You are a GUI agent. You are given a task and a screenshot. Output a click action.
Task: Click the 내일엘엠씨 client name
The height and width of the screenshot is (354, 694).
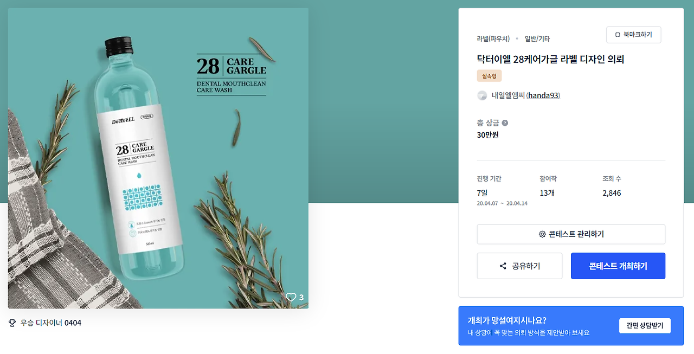pyautogui.click(x=508, y=95)
